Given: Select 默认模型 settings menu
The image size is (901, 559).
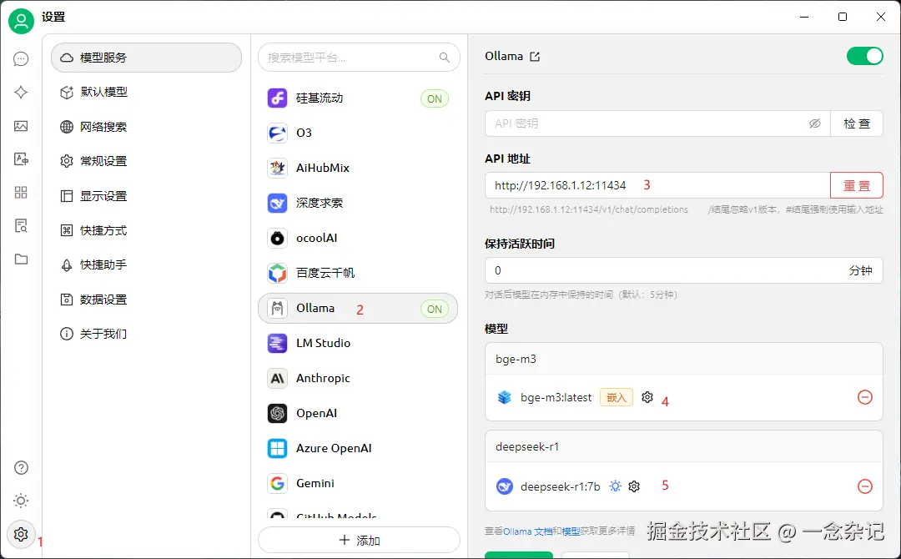Looking at the screenshot, I should [x=147, y=92].
